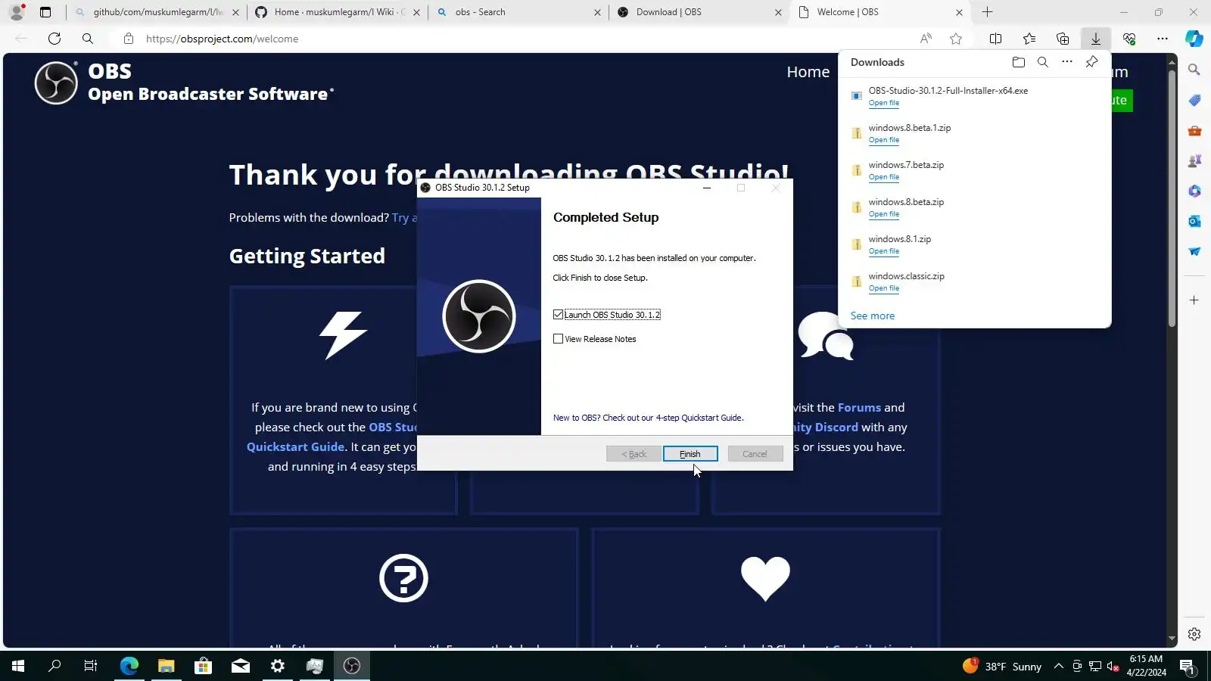Open Collections icon in Edge toolbar
The width and height of the screenshot is (1211, 681).
pyautogui.click(x=1063, y=39)
